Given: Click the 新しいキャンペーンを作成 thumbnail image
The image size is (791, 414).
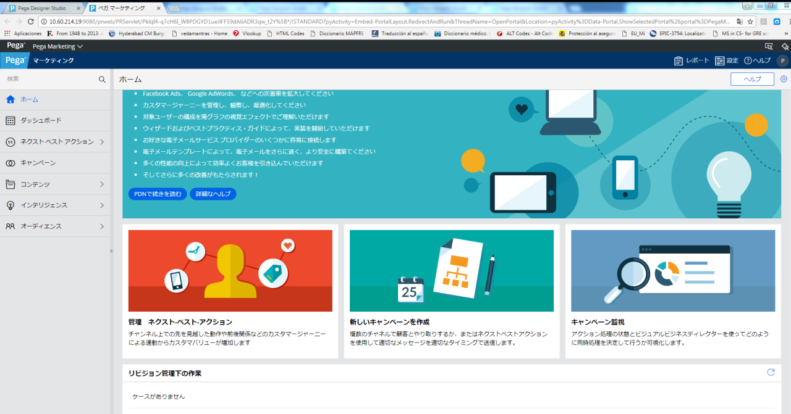Looking at the screenshot, I should click(x=451, y=270).
